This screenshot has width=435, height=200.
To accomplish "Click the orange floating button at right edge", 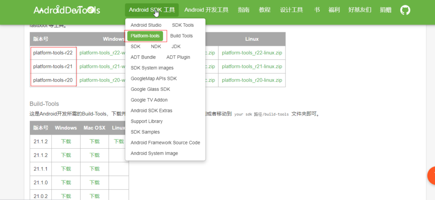I will tap(431, 175).
